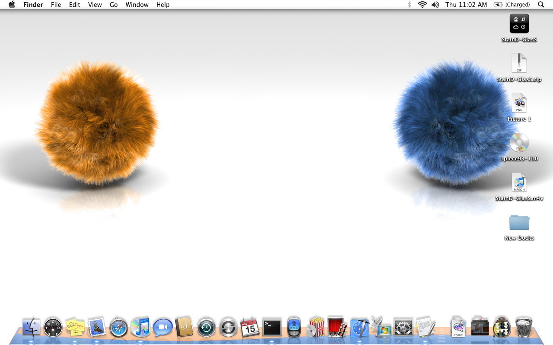The image size is (553, 345).
Task: Launch the popcorn box and disc app
Action: 316,327
